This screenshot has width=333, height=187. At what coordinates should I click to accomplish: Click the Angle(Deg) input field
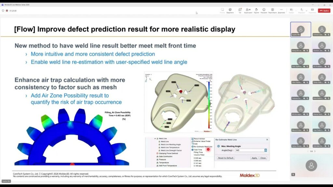point(249,150)
